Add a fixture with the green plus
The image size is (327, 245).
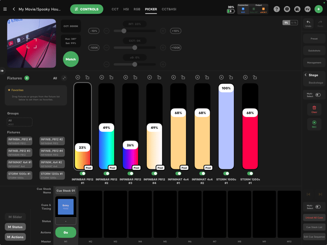[x=27, y=78]
